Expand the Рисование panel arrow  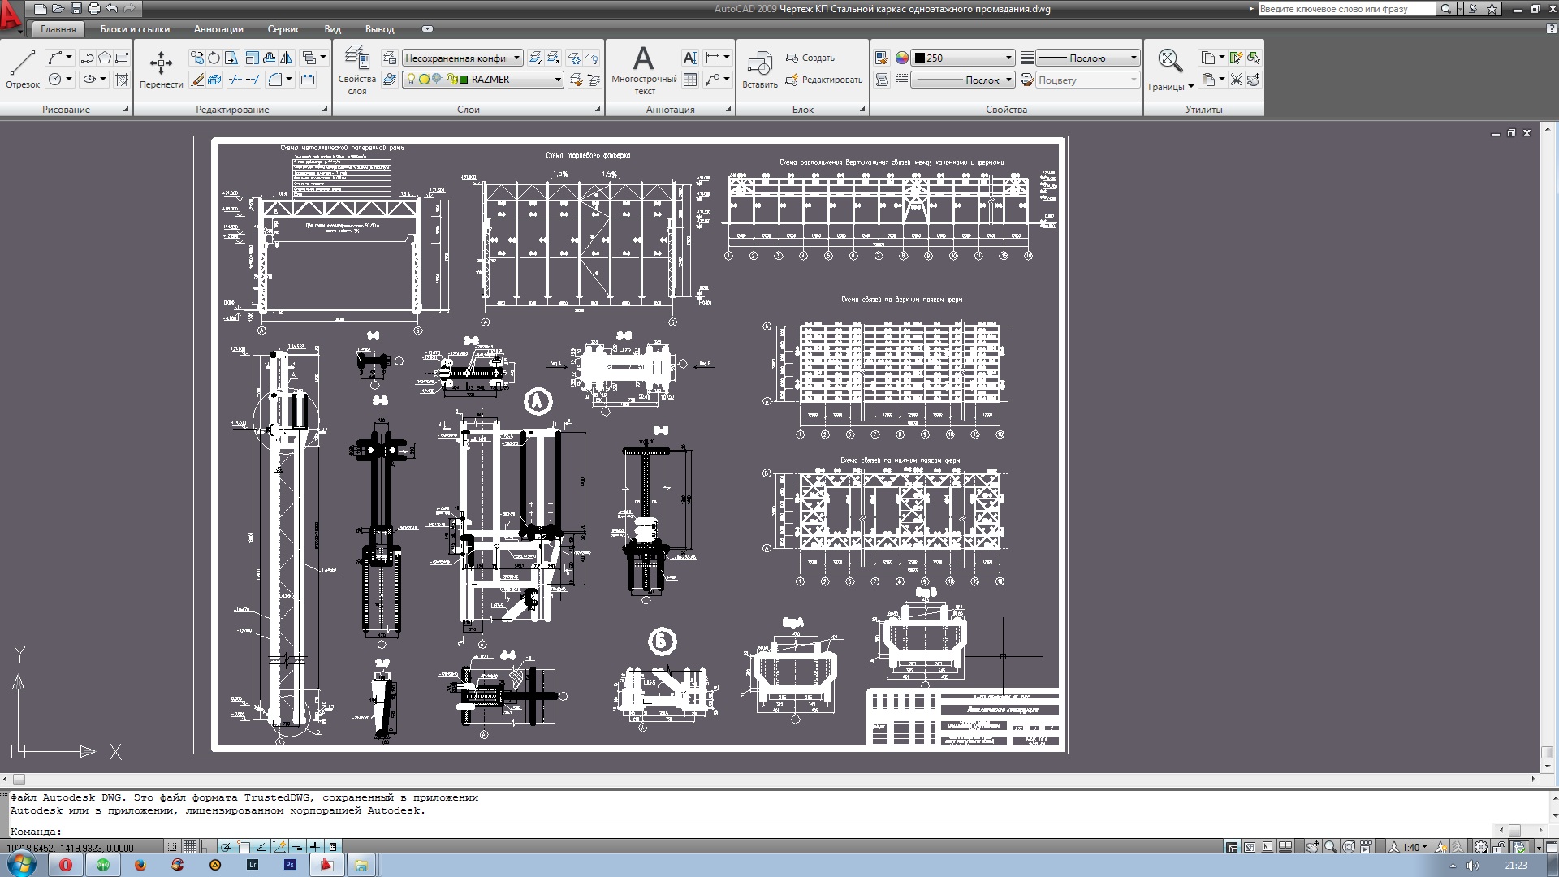click(126, 110)
